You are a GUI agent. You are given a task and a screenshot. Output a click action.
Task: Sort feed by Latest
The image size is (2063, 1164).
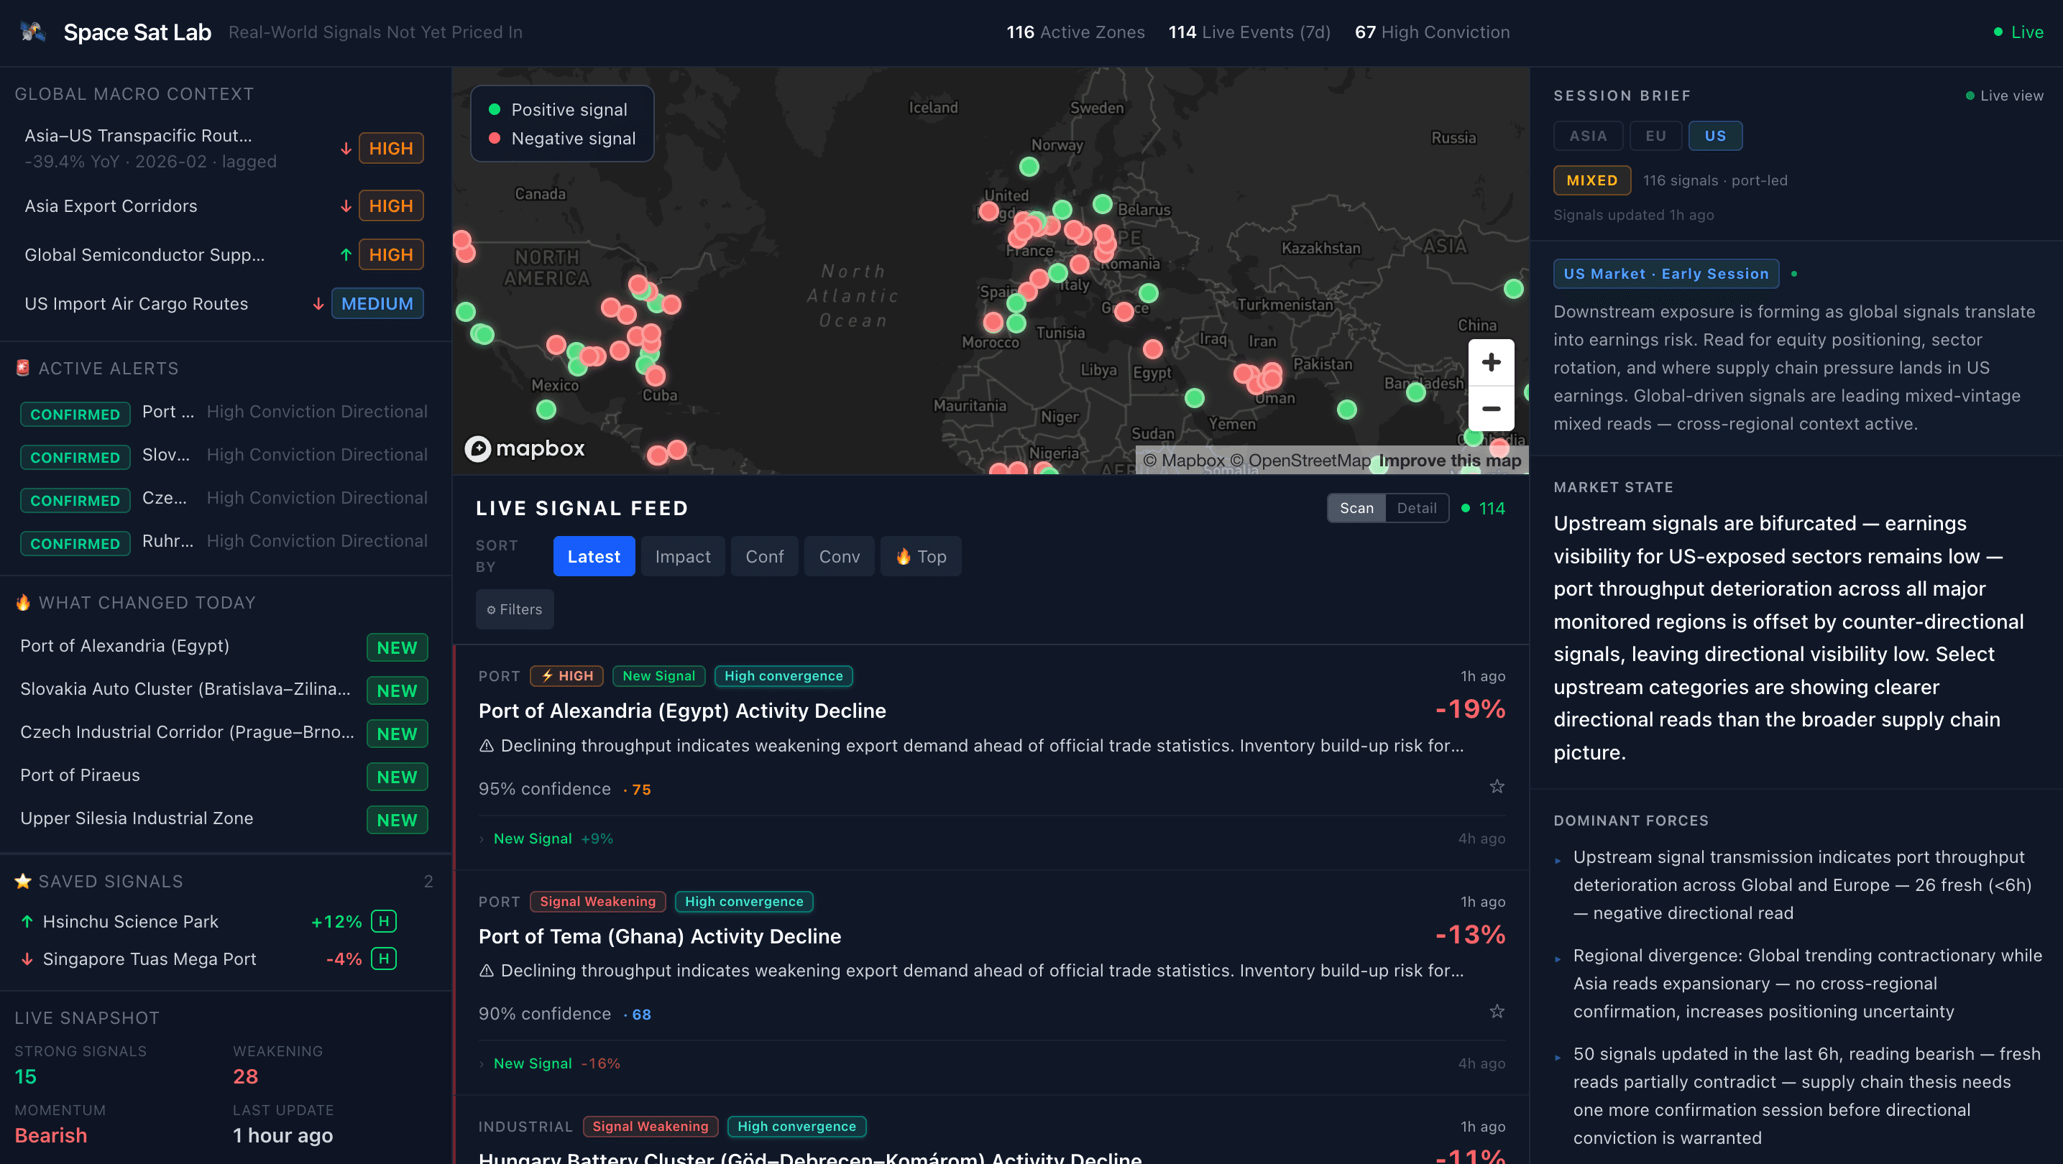pos(594,556)
